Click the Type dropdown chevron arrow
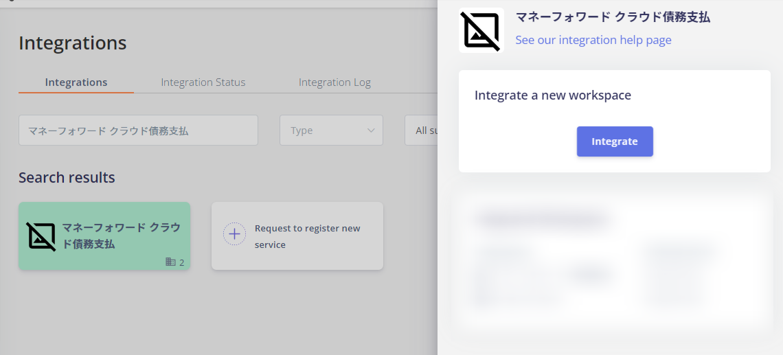The image size is (783, 355). pyautogui.click(x=371, y=130)
